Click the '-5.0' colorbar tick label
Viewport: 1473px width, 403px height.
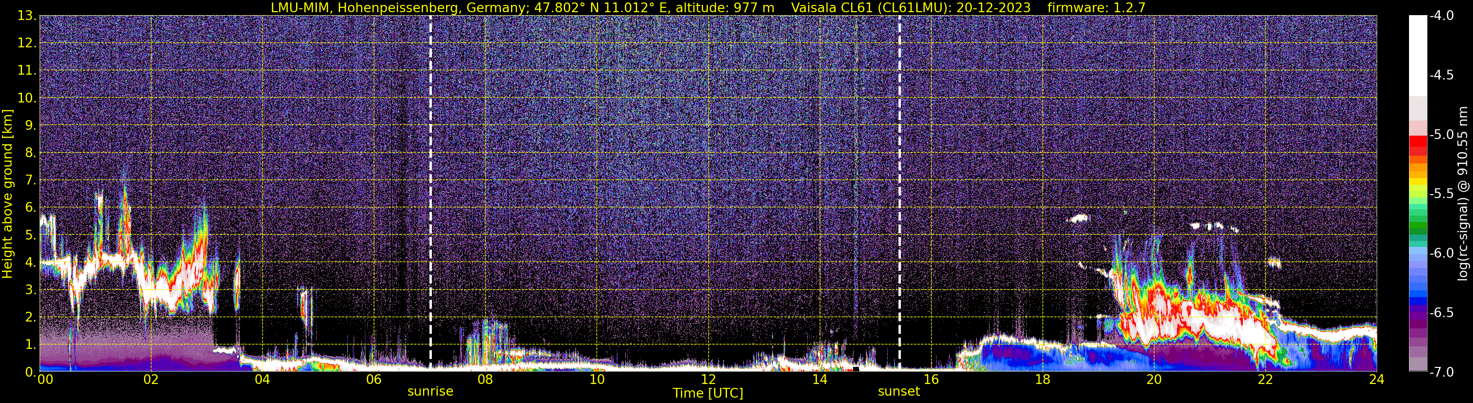point(1441,135)
